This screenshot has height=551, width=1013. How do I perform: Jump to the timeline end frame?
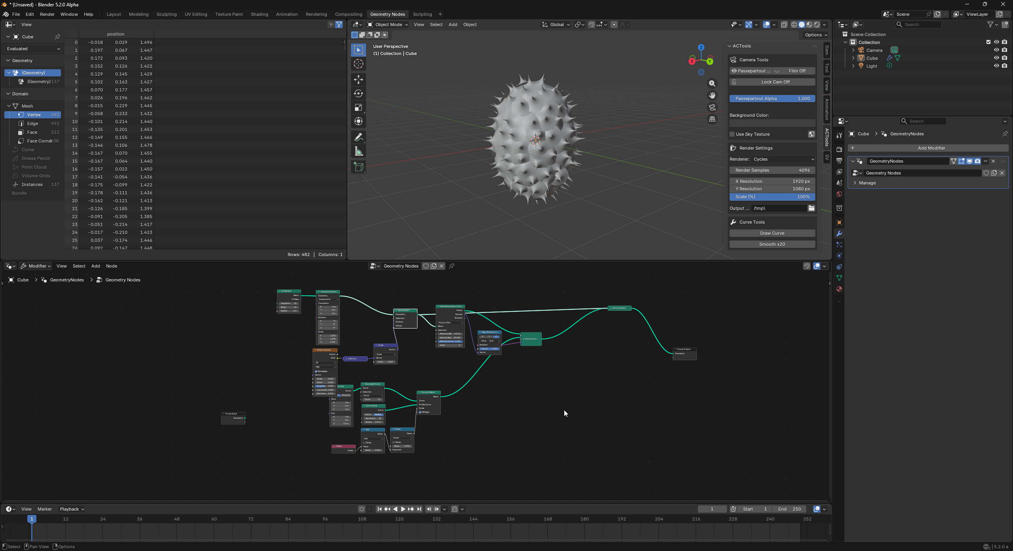419,509
